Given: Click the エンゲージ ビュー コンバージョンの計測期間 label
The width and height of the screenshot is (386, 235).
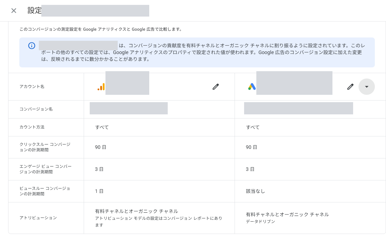Looking at the screenshot, I should pyautogui.click(x=45, y=169).
